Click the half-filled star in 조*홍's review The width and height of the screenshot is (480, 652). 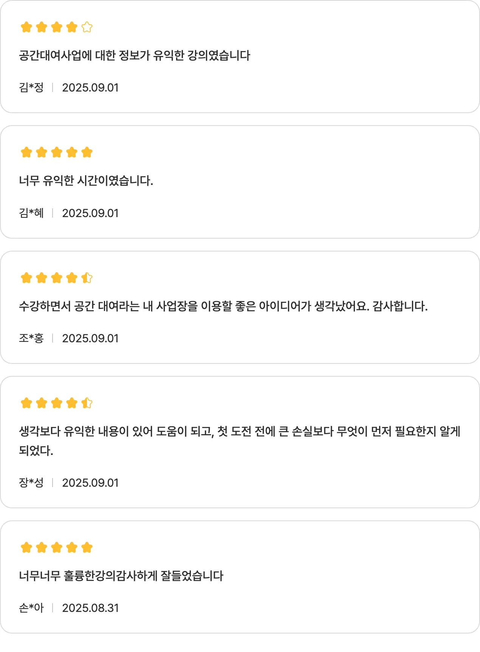87,278
